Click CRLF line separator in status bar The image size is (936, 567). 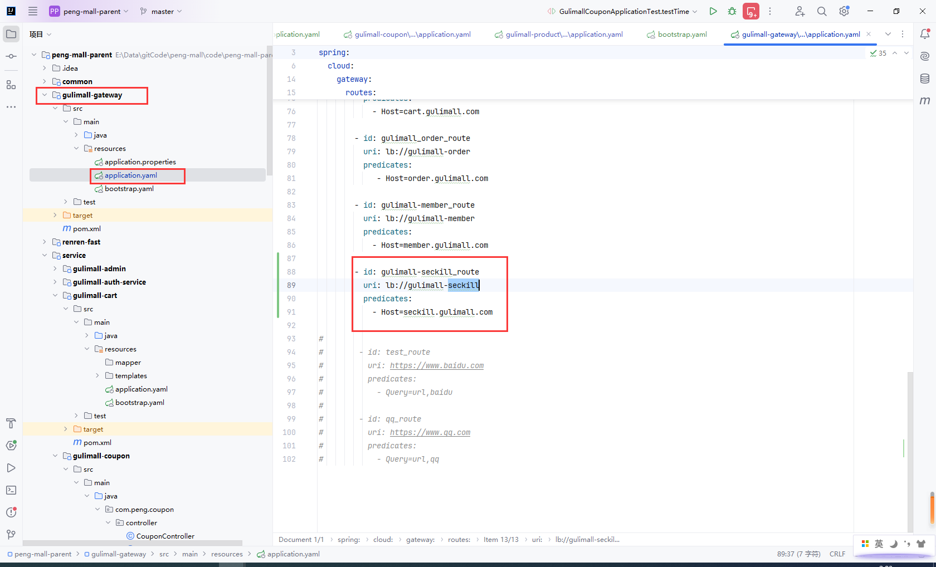tap(837, 554)
